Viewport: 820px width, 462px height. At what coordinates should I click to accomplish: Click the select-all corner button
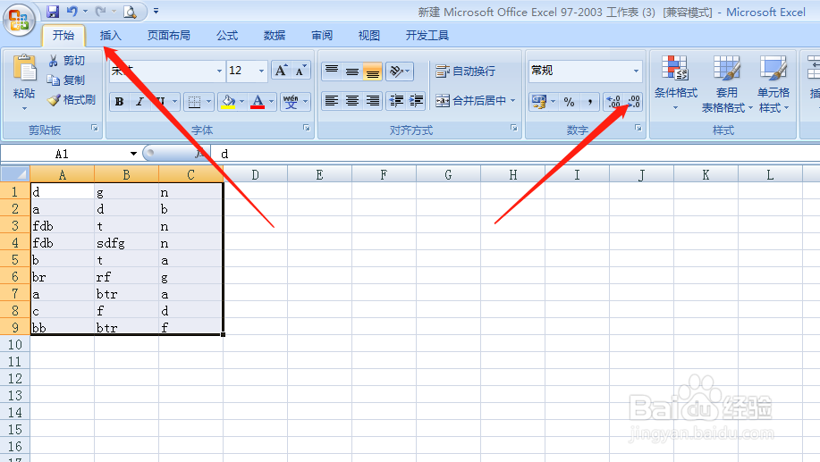pyautogui.click(x=14, y=174)
